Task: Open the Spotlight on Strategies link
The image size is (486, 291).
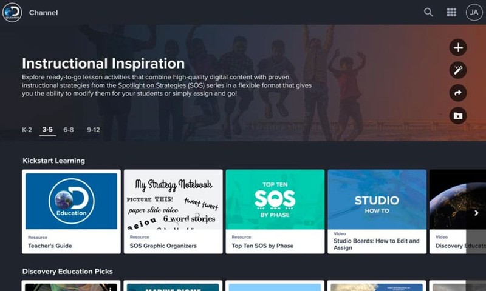Action: [x=152, y=85]
